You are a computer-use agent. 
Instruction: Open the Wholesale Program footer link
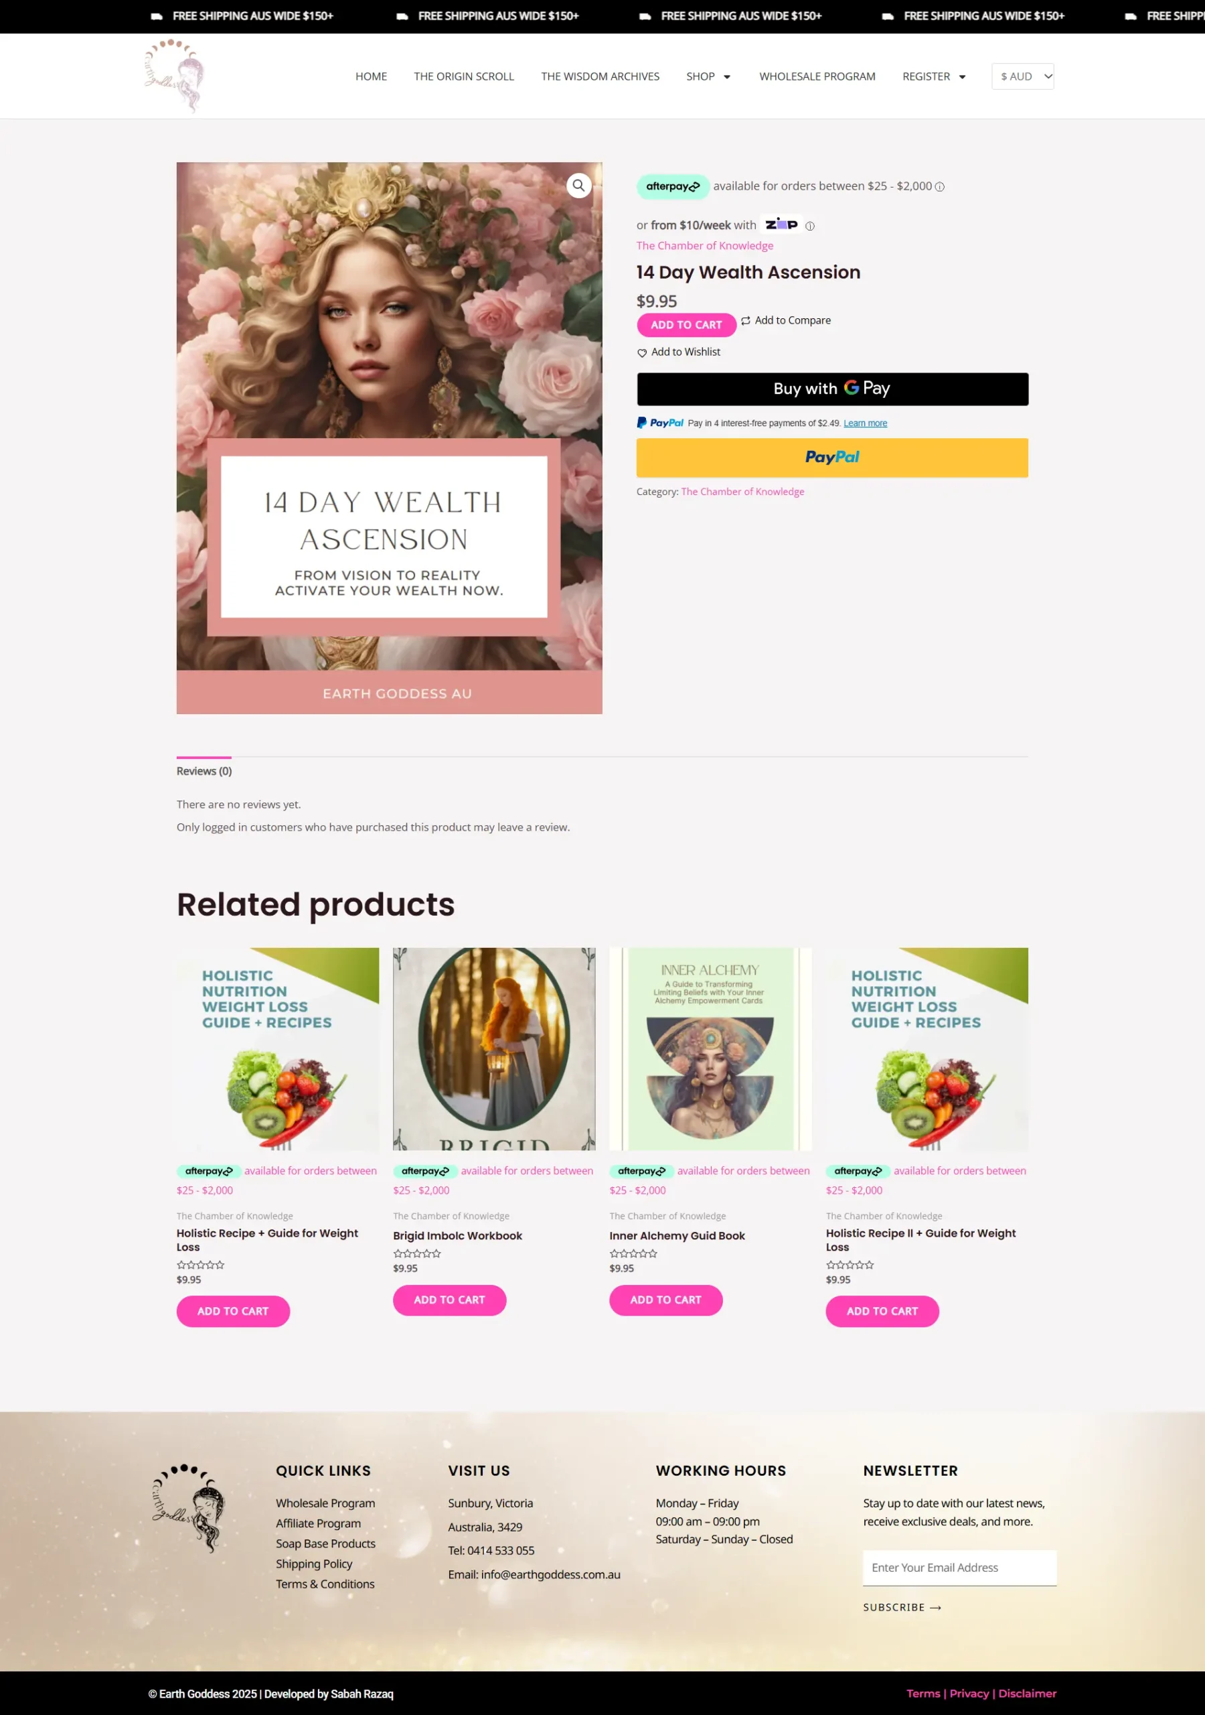(x=325, y=1503)
